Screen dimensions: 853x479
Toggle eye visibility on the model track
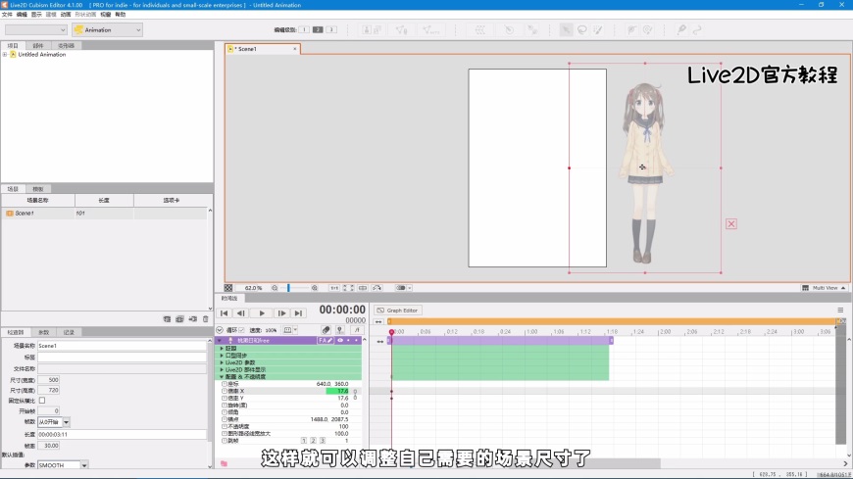point(340,340)
